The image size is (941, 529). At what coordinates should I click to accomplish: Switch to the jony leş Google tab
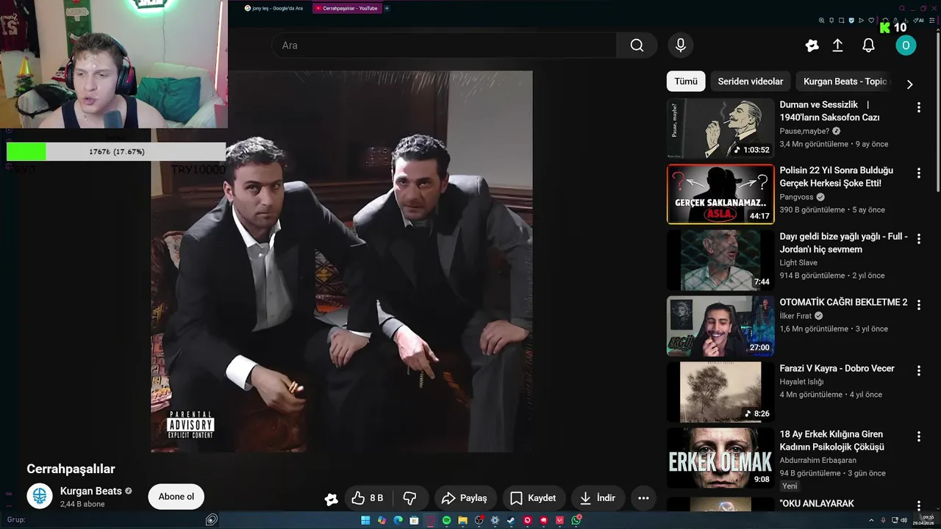273,8
